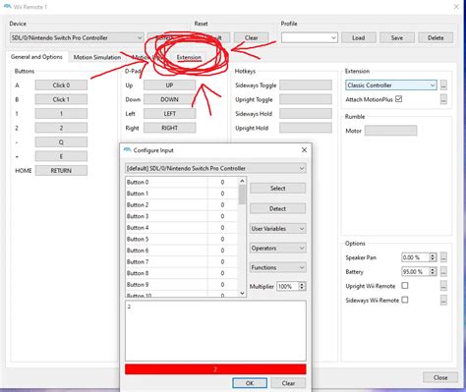Click D-Pad Up mapping button
This screenshot has width=466, height=392.
[170, 85]
